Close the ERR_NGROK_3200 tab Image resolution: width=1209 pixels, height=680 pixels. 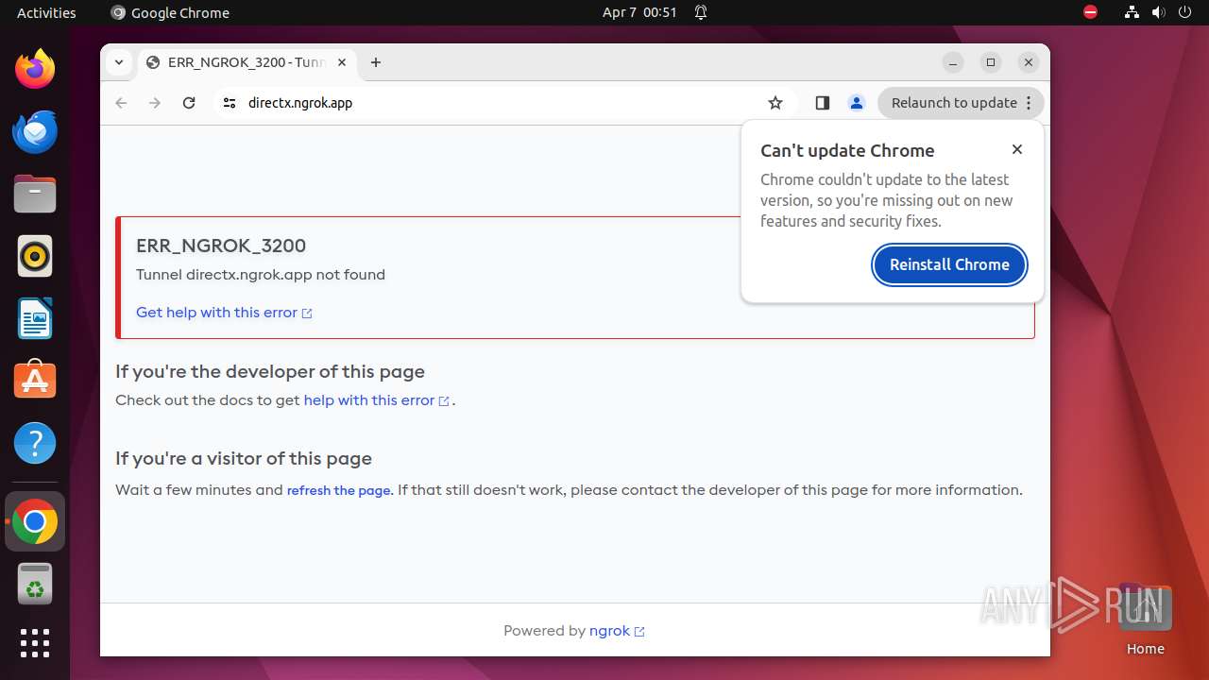tap(342, 62)
